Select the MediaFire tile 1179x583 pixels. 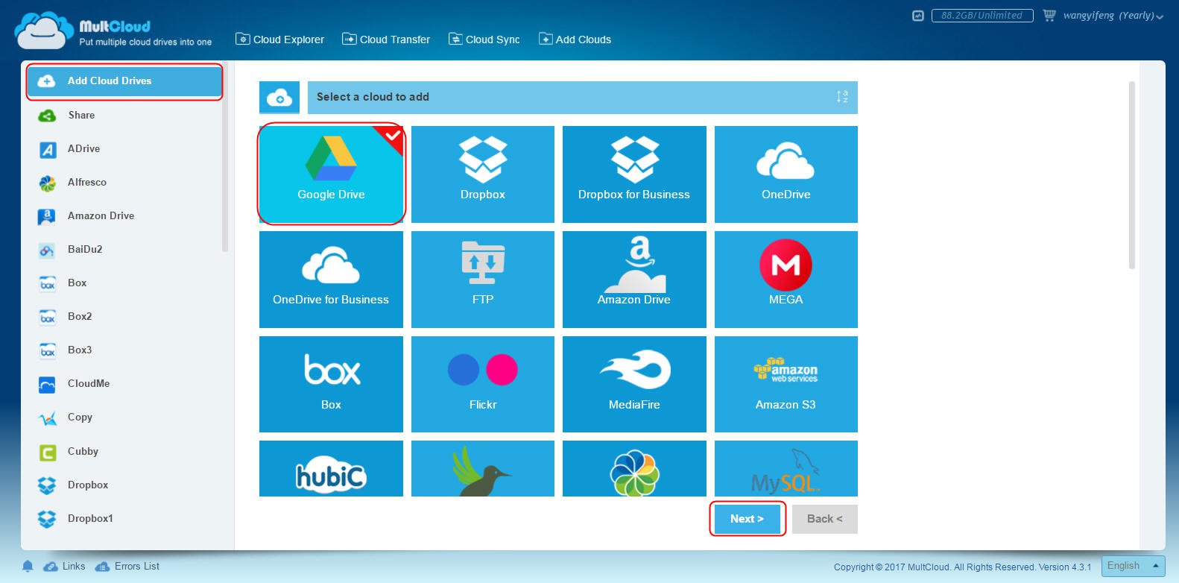(634, 385)
